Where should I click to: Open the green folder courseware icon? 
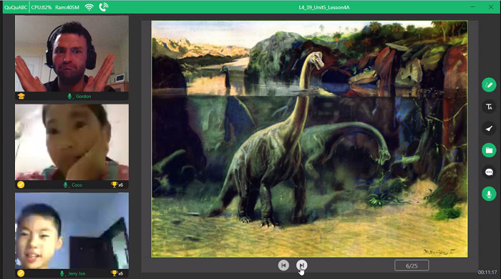(489, 150)
